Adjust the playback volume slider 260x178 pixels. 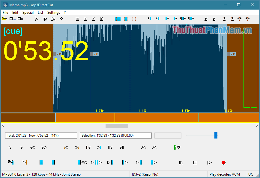pos(216,135)
